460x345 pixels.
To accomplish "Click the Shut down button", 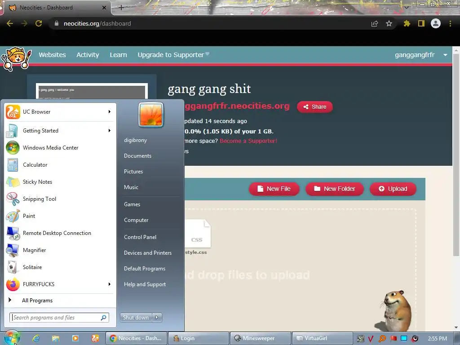I will [x=136, y=318].
